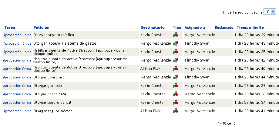Sort by the Destinatario column header
279x127 pixels.
coord(153,27)
